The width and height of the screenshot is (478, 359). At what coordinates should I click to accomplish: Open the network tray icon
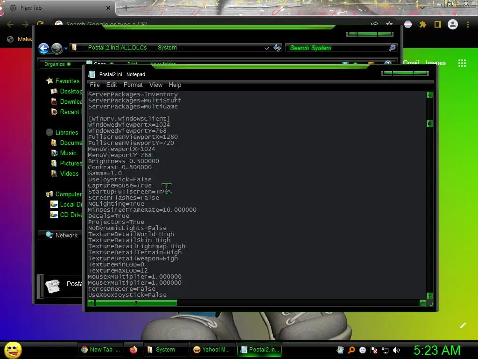click(x=385, y=350)
